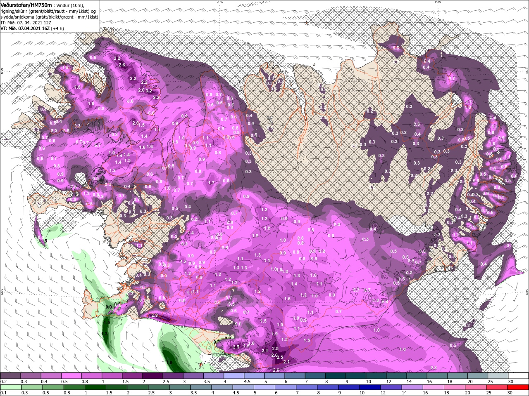The image size is (529, 396).
Task: Click the 3.2 precipitation value on the map
Action: point(149,91)
